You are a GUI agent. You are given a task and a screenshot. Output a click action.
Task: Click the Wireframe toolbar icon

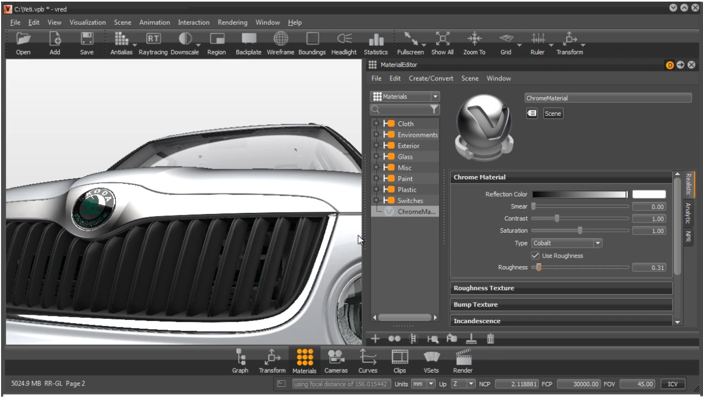click(280, 39)
